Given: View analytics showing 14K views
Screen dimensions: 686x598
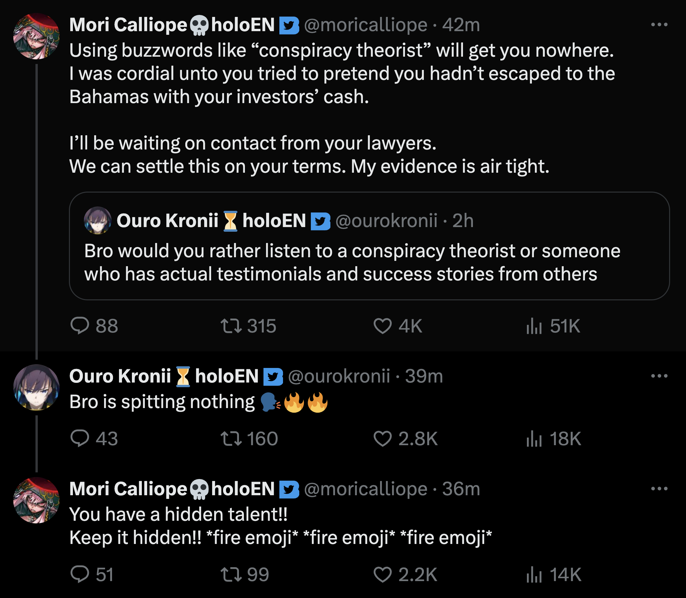Looking at the screenshot, I should [534, 574].
